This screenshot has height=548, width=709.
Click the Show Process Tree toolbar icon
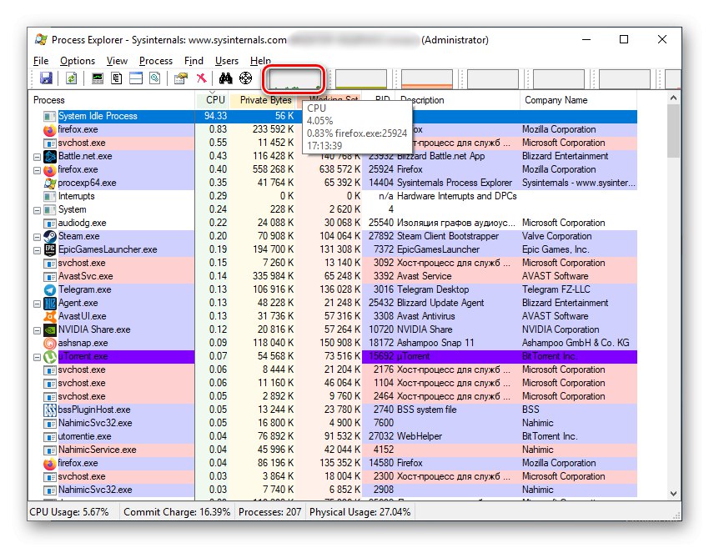(117, 79)
